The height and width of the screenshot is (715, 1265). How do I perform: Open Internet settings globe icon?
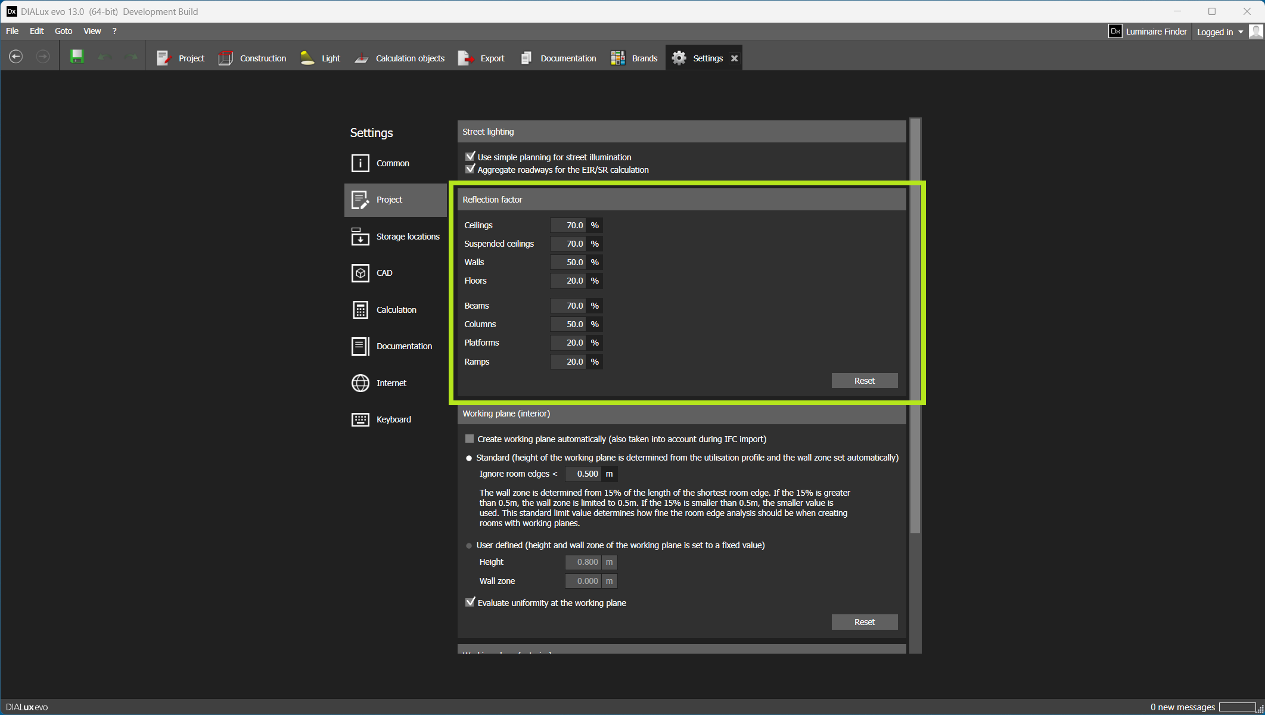coord(360,383)
